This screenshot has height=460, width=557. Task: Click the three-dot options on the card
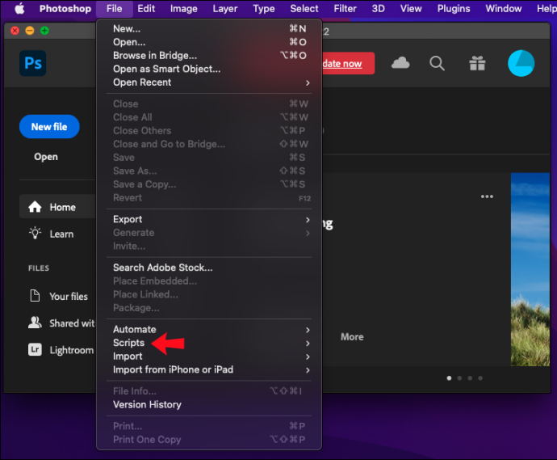pos(487,196)
